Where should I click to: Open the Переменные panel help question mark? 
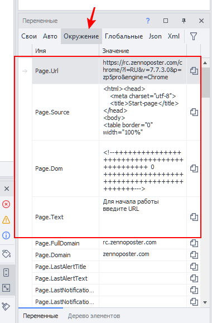pyautogui.click(x=148, y=21)
